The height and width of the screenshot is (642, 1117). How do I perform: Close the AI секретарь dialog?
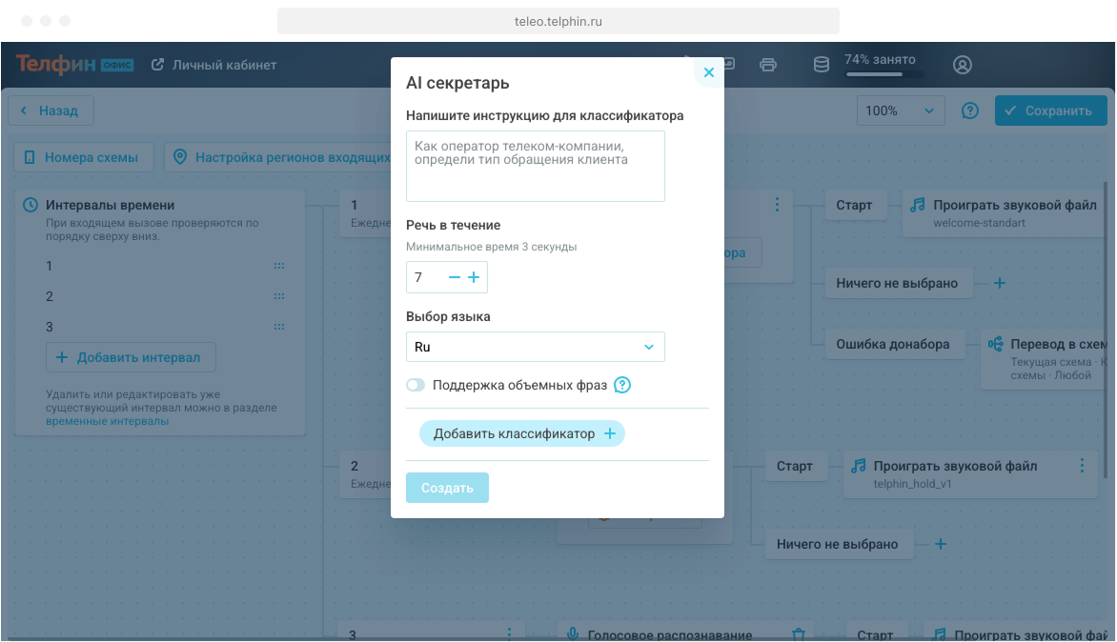pyautogui.click(x=708, y=72)
